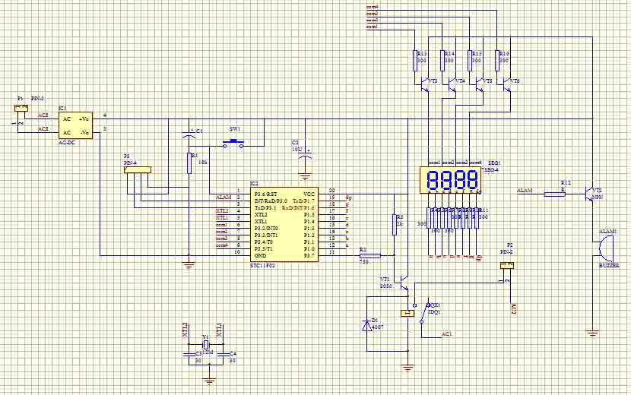Select the JDQ1 relay switch contact
Image resolution: width=631 pixels, height=395 pixels.
pos(425,313)
